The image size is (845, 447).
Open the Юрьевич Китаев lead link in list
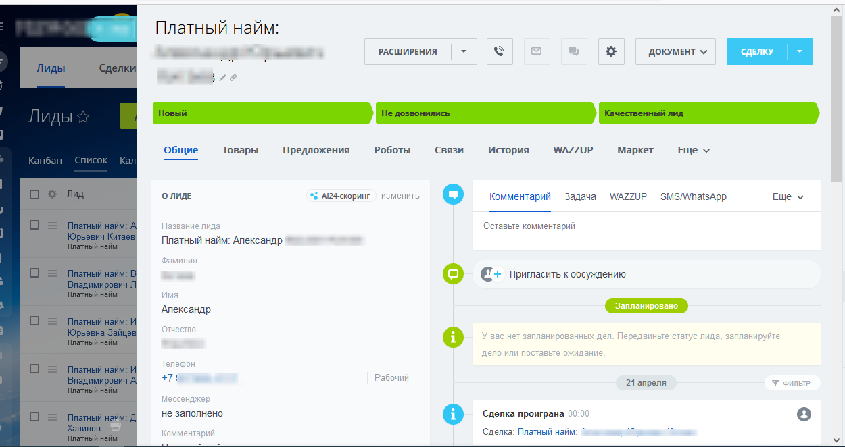tap(102, 232)
